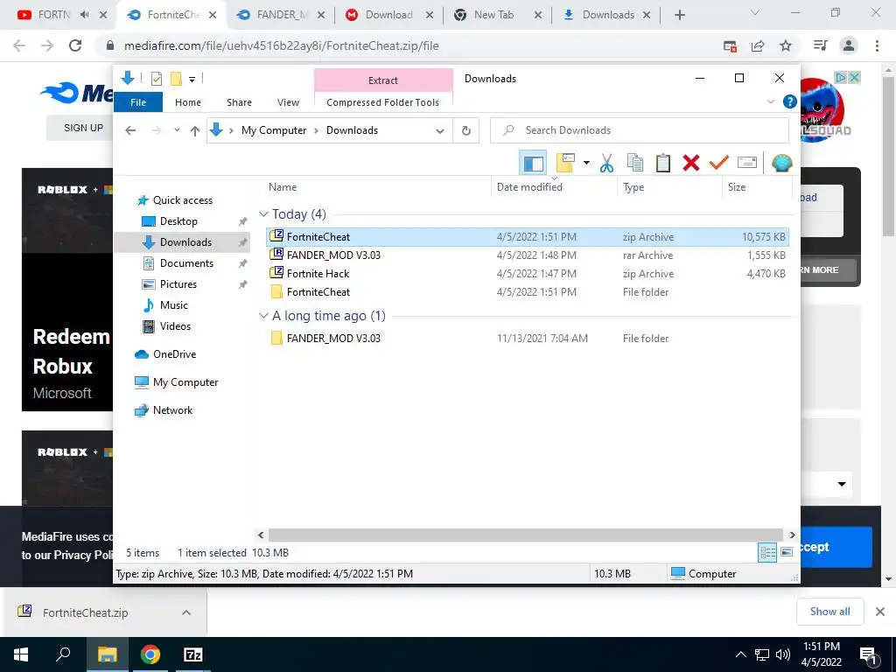This screenshot has width=896, height=672.
Task: Click the red X Delete icon
Action: tap(691, 163)
